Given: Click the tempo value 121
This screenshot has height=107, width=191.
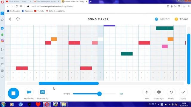Looking at the screenshot, I should click(121, 94).
